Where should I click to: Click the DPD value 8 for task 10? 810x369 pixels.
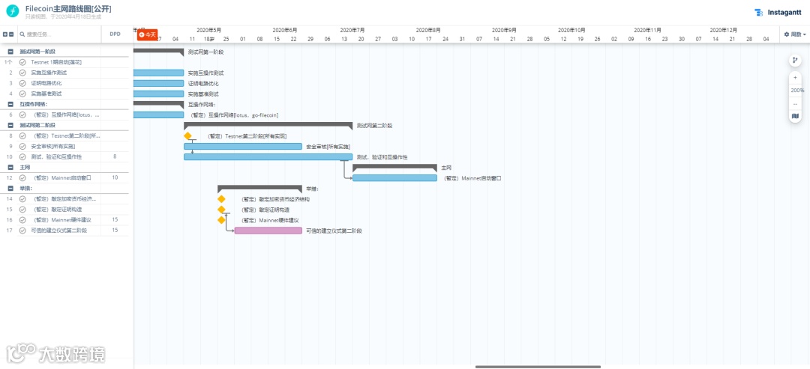(115, 156)
